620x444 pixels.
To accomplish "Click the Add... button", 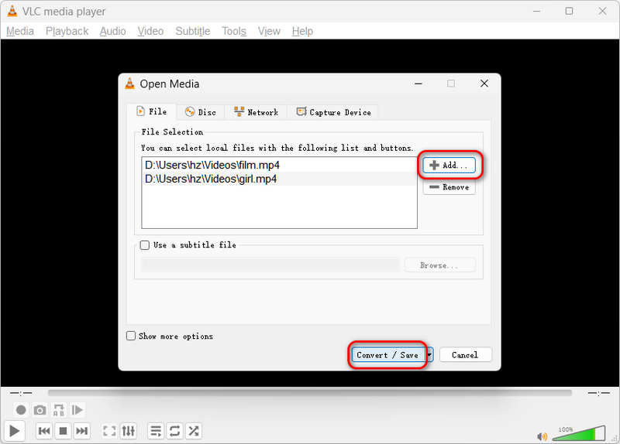I will pyautogui.click(x=449, y=165).
